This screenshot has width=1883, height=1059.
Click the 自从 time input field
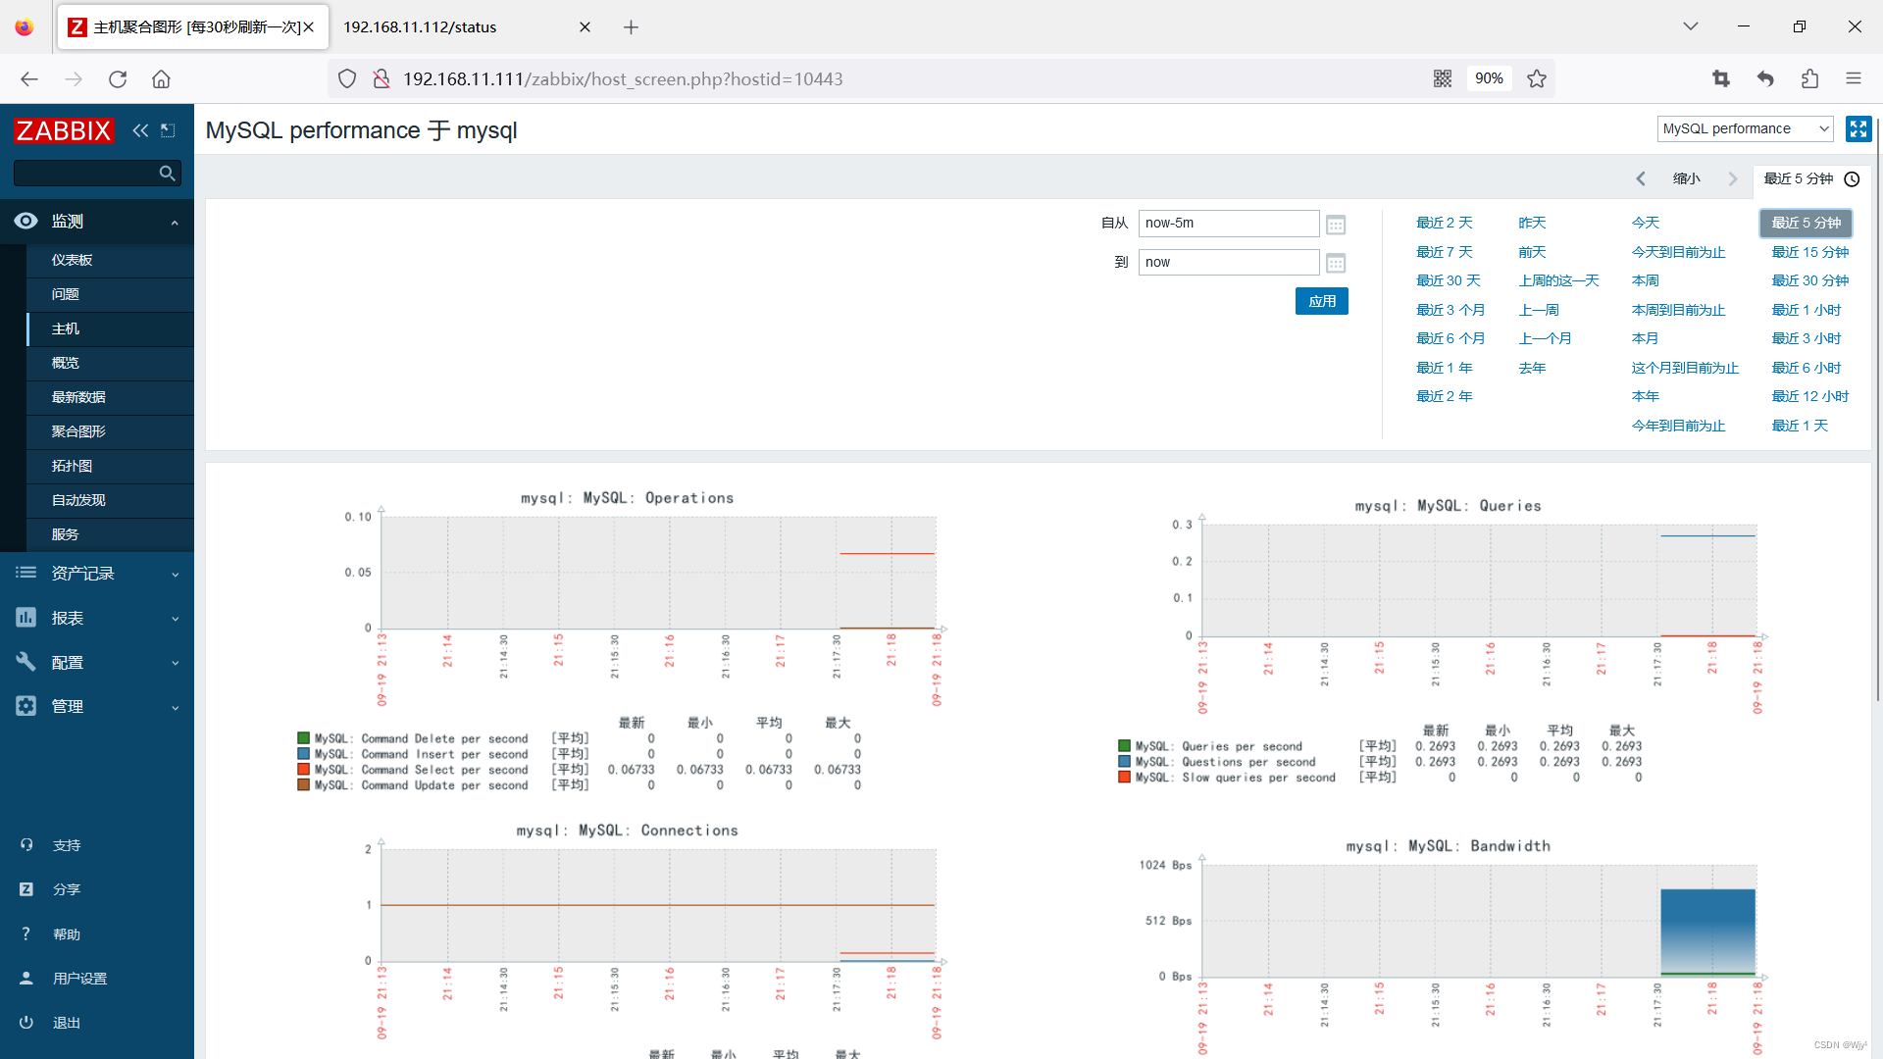pyautogui.click(x=1228, y=223)
